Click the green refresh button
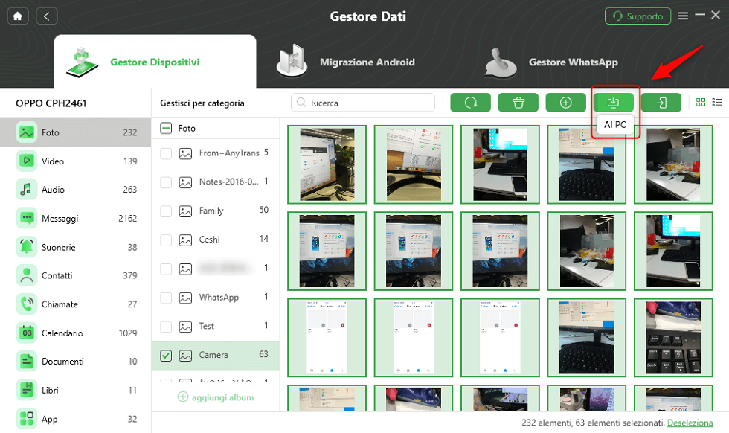Viewport: 729px width, 433px height. [470, 103]
